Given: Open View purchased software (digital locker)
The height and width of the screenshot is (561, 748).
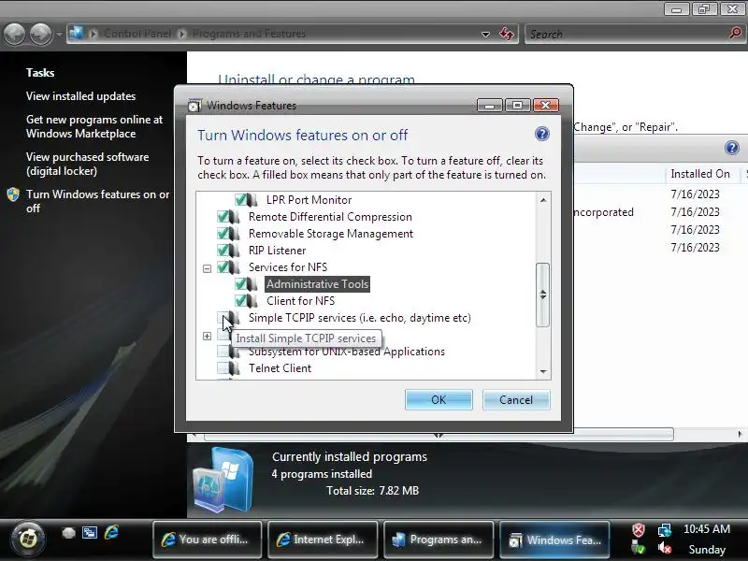Looking at the screenshot, I should 87,164.
